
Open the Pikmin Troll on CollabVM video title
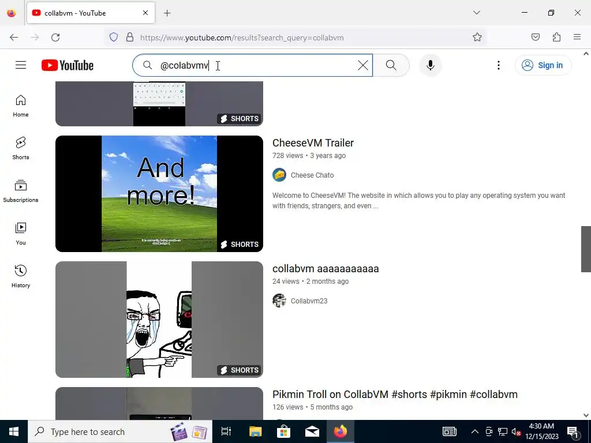(x=395, y=395)
